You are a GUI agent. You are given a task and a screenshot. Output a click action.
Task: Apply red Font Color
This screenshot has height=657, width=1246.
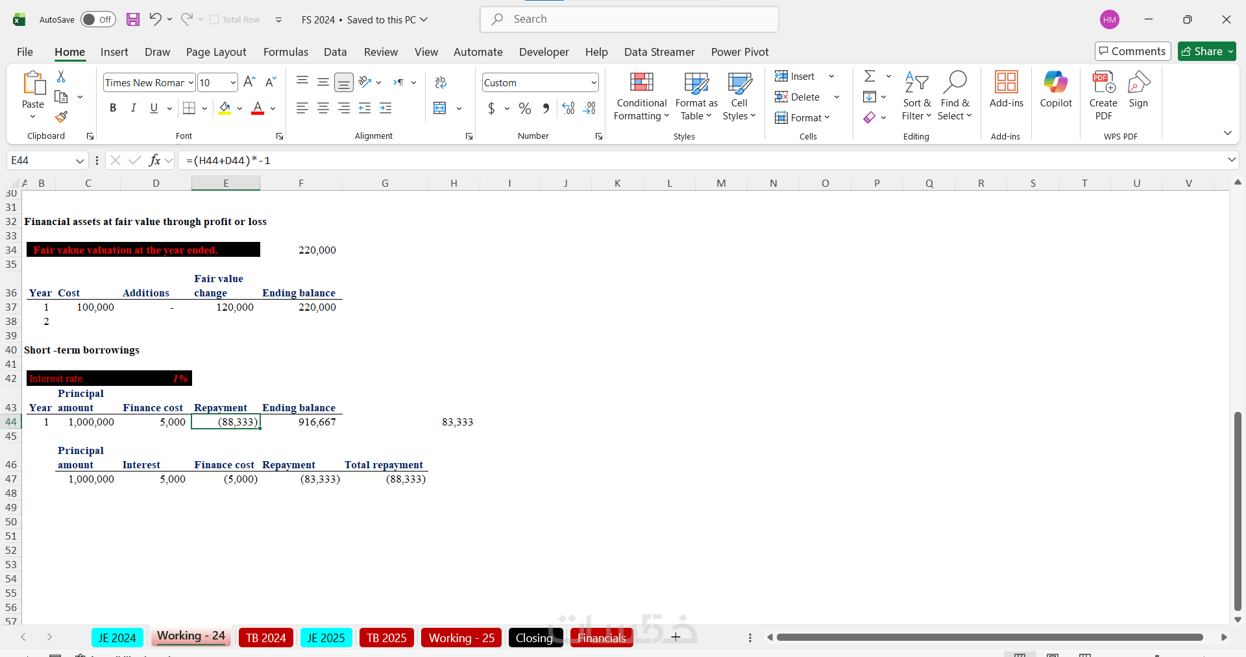point(258,108)
